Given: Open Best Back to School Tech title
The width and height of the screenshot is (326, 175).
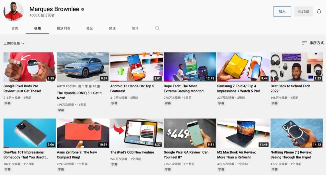Looking at the screenshot, I should [x=290, y=89].
